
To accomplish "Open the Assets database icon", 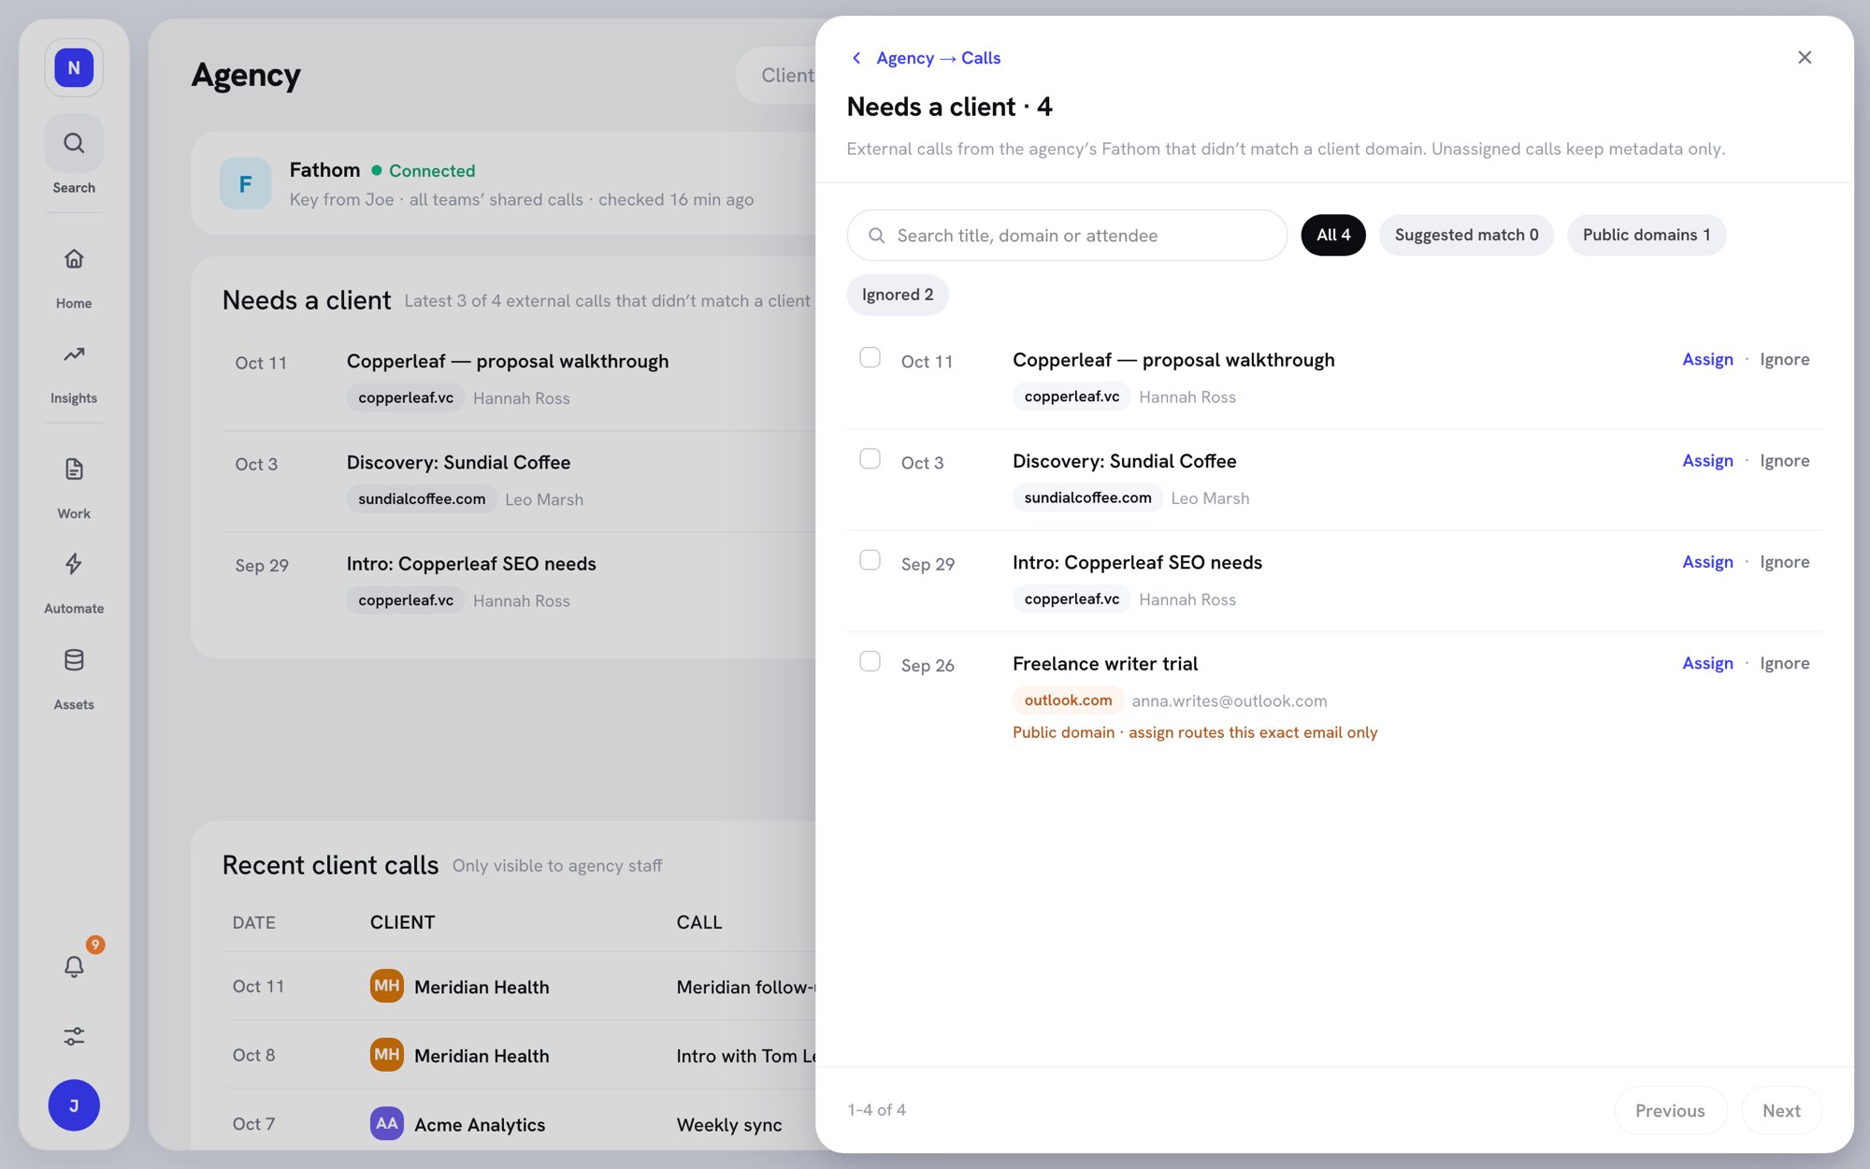I will click(x=74, y=660).
